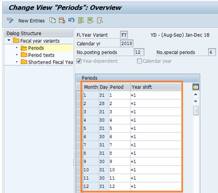
Task: Click the New Entries button
Action: pyautogui.click(x=31, y=21)
